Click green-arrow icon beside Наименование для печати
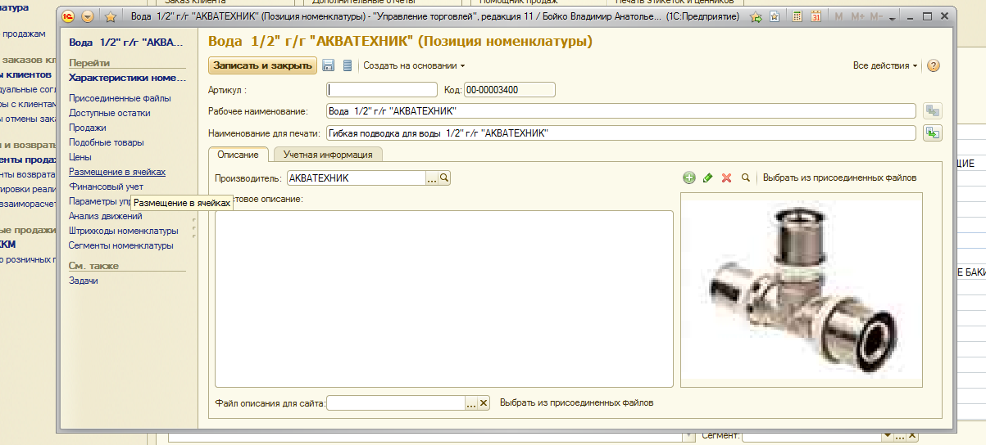986x445 pixels. pos(933,133)
